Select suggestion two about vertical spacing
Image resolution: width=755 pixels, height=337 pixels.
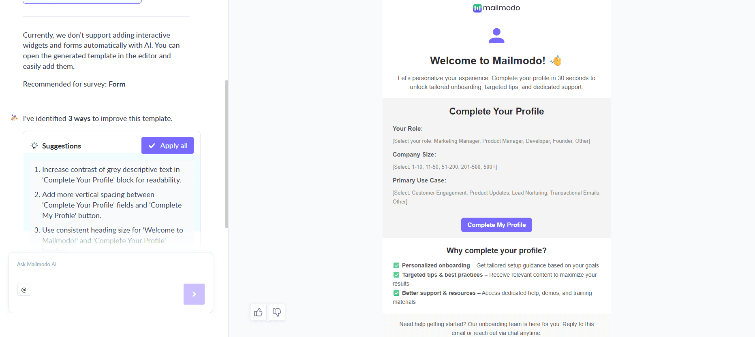[x=111, y=205]
